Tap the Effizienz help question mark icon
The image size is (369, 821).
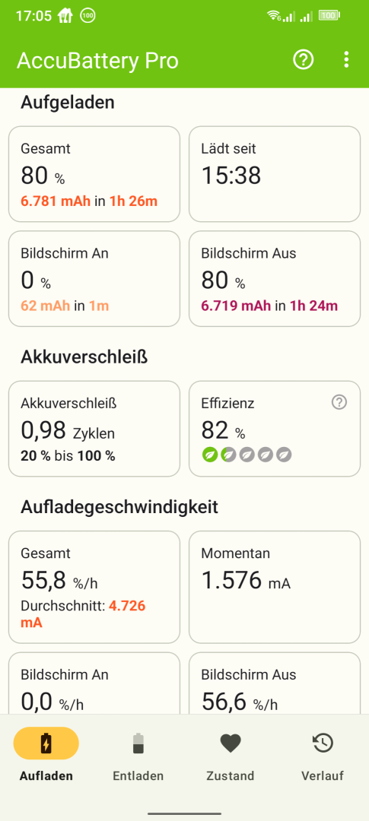coord(339,403)
